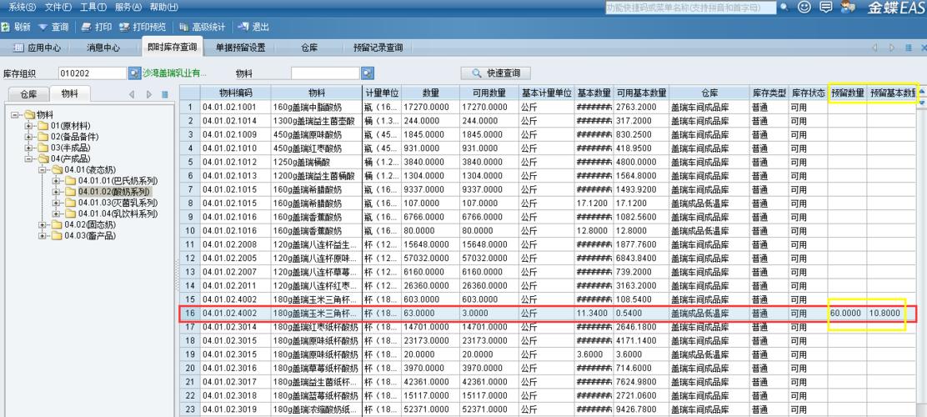Click folder icon of 04.02(固态奶)
The width and height of the screenshot is (927, 417).
coord(57,225)
